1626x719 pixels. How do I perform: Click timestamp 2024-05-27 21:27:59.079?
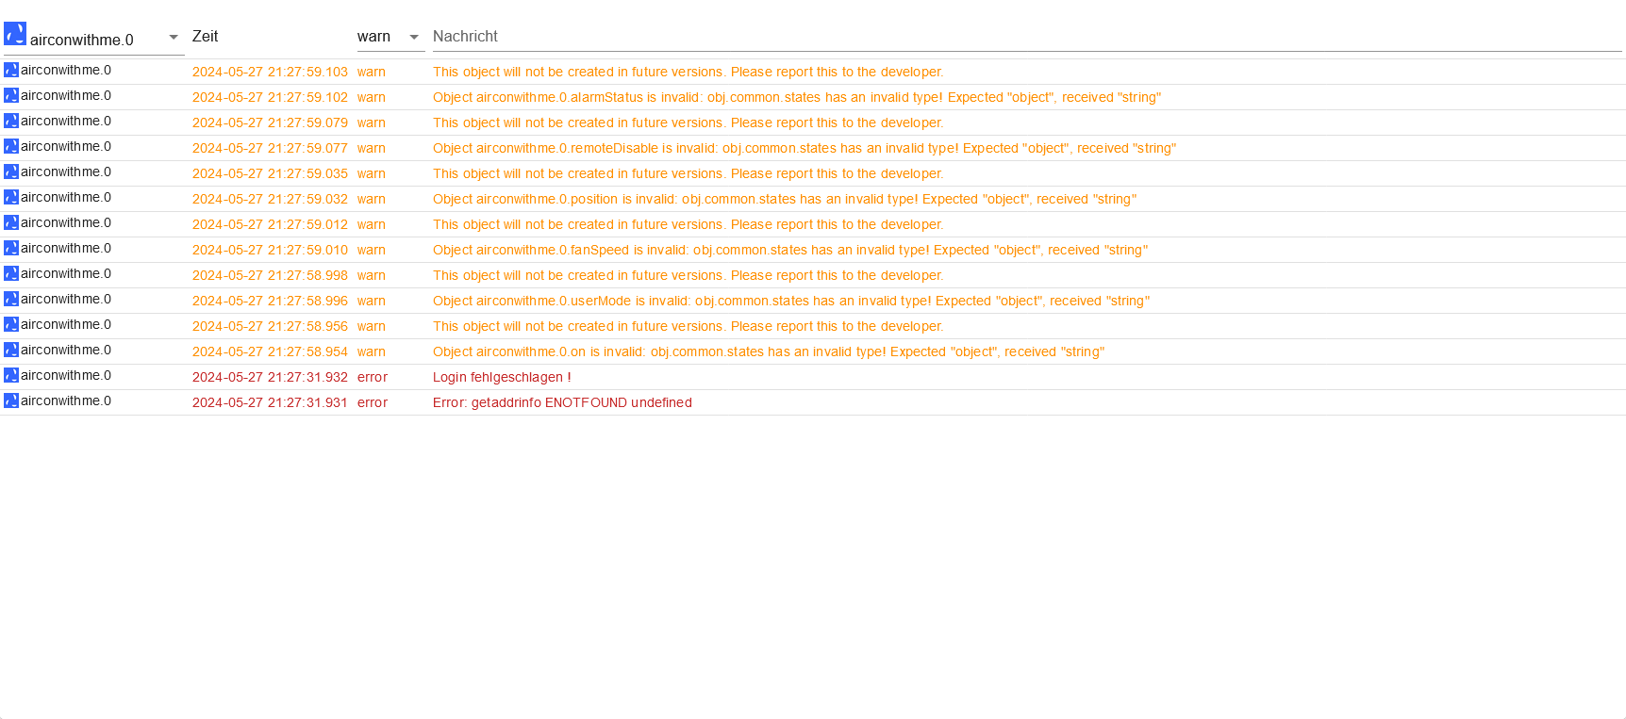(270, 123)
